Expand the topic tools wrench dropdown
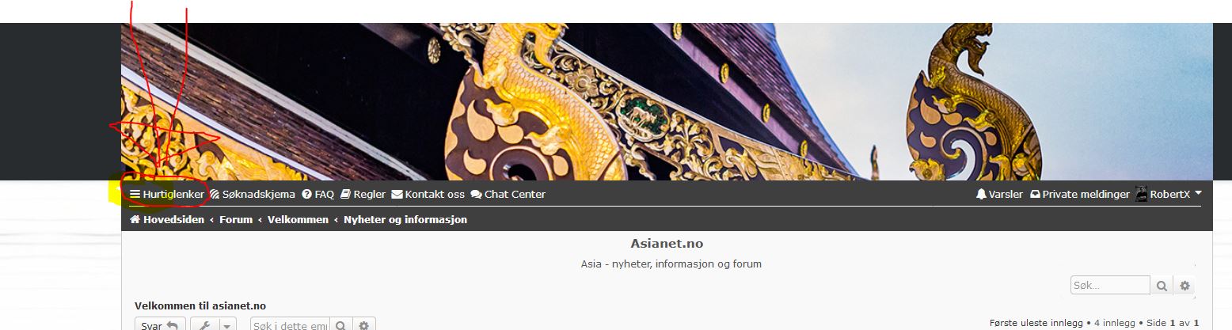The image size is (1232, 330). pyautogui.click(x=213, y=325)
